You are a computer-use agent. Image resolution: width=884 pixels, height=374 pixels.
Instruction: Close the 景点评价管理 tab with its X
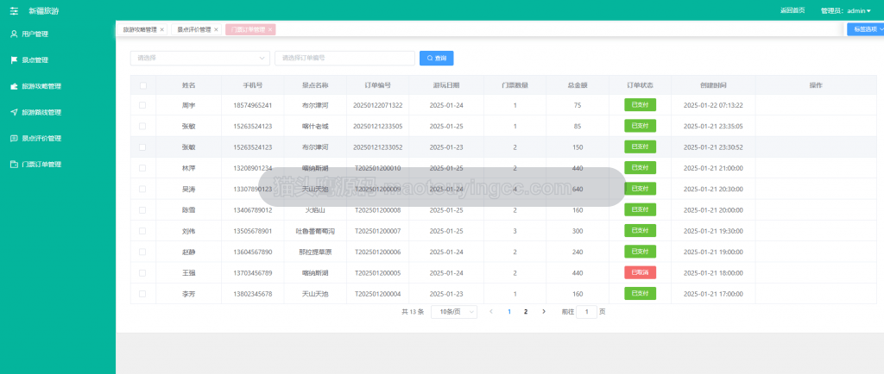click(x=216, y=29)
